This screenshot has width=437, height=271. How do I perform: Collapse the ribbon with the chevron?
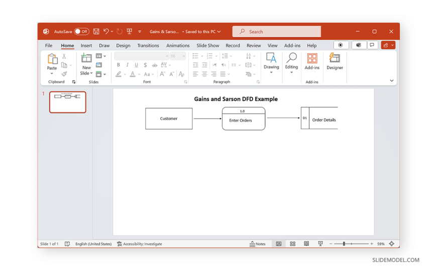tap(392, 80)
